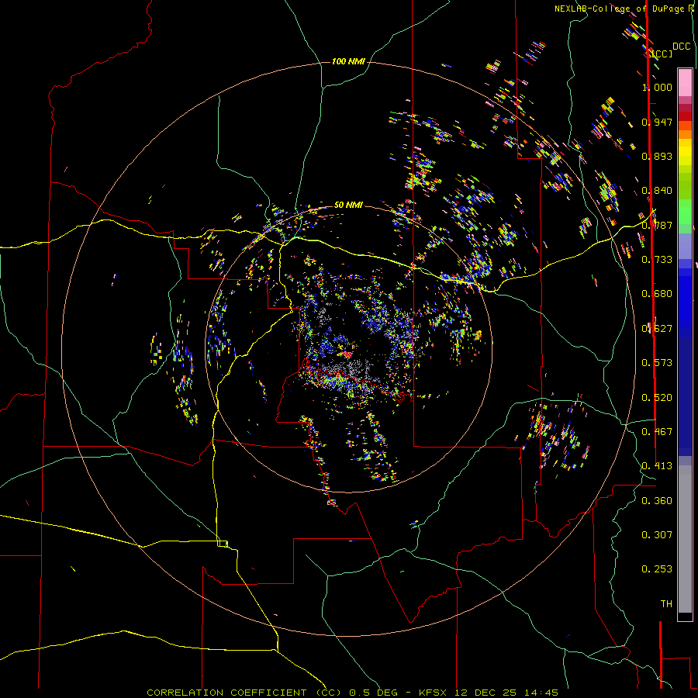The width and height of the screenshot is (698, 698).
Task: Click the 0.467 legend value
Action: click(x=657, y=432)
